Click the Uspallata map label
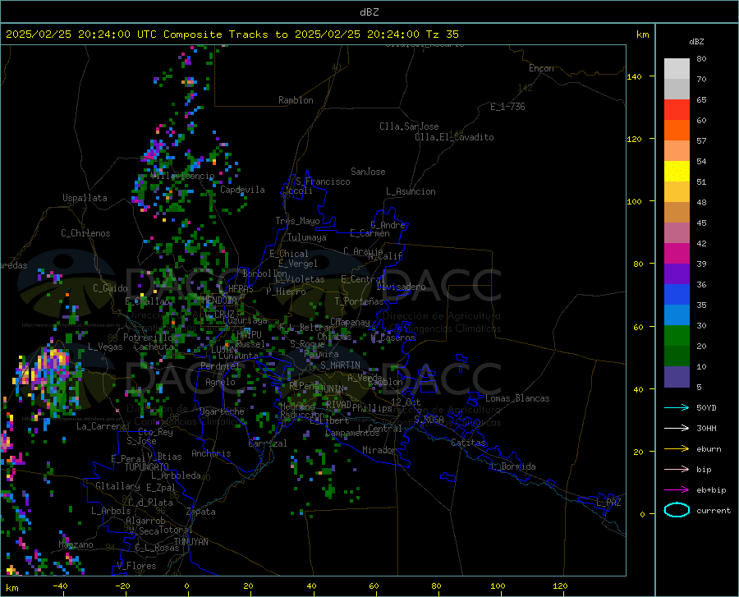 (x=85, y=198)
